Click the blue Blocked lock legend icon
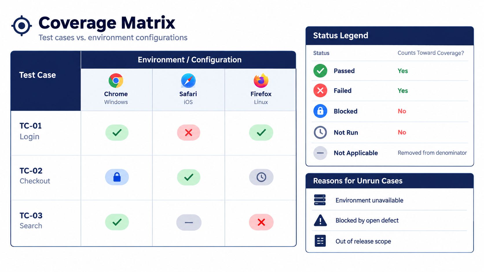Viewport: 484px width, 272px height. [x=320, y=111]
